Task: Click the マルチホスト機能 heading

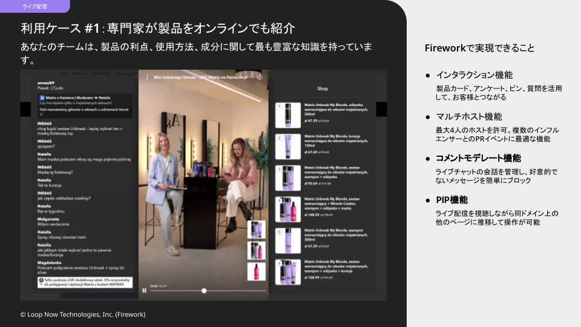Action: coord(469,116)
